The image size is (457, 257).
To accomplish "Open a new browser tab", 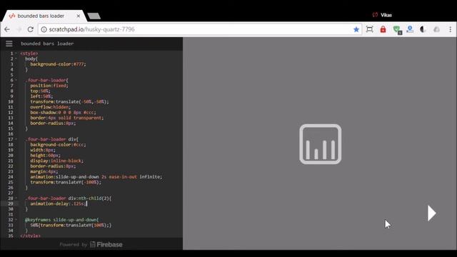I will (x=94, y=16).
